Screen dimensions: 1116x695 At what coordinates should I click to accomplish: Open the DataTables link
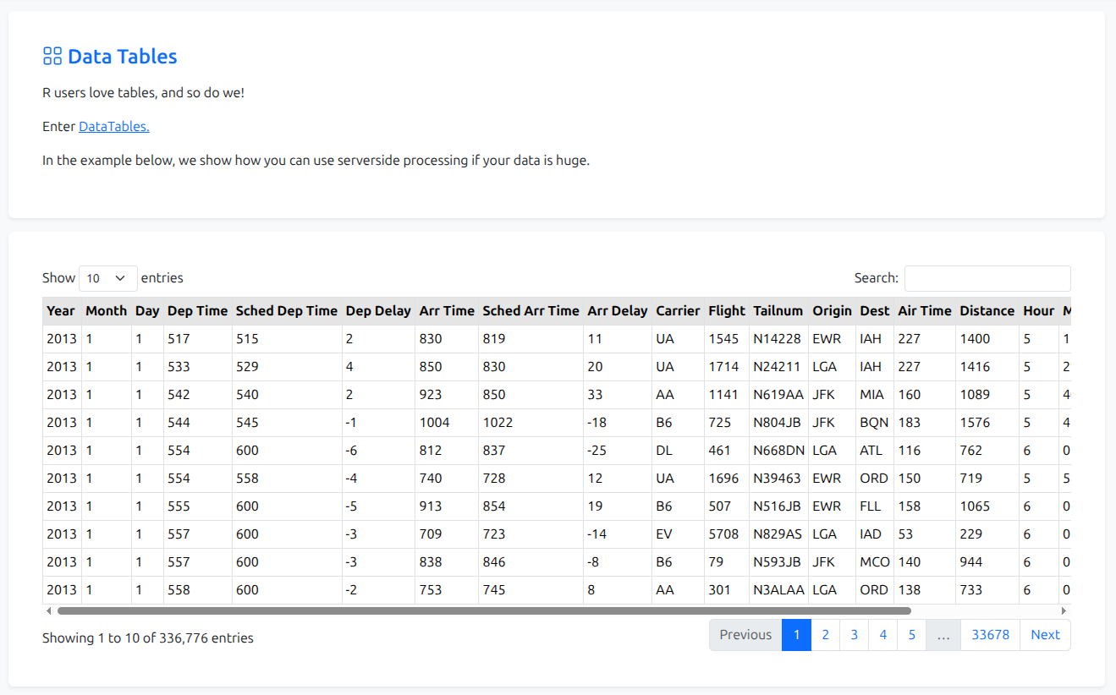pos(113,127)
